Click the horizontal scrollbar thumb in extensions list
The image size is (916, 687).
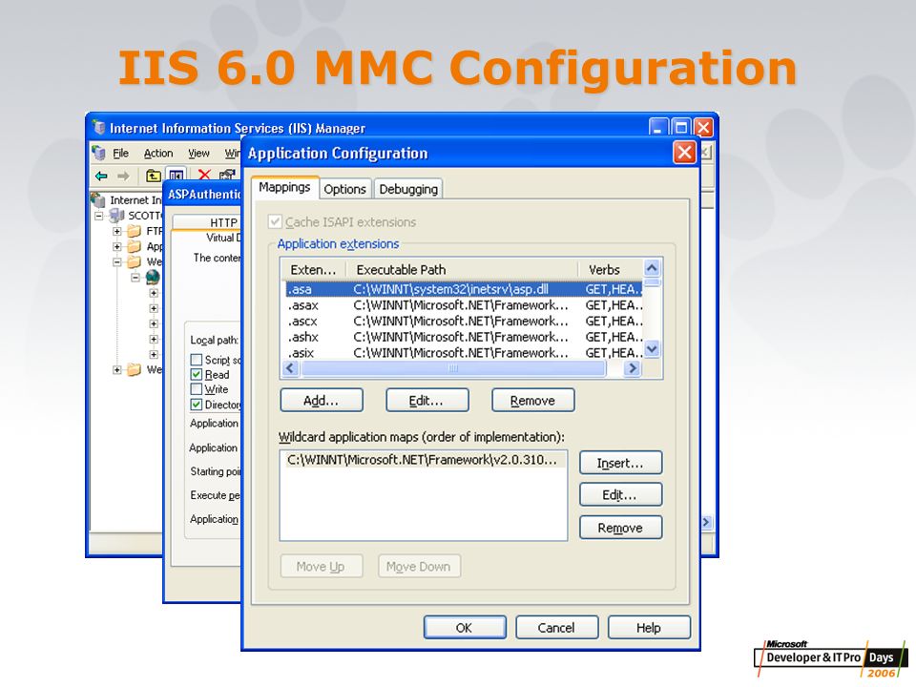point(453,368)
